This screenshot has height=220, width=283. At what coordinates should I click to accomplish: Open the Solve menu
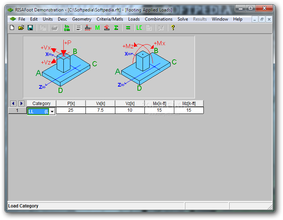(x=183, y=19)
